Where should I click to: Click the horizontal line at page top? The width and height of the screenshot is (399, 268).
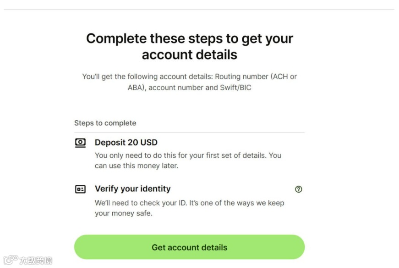click(199, 10)
